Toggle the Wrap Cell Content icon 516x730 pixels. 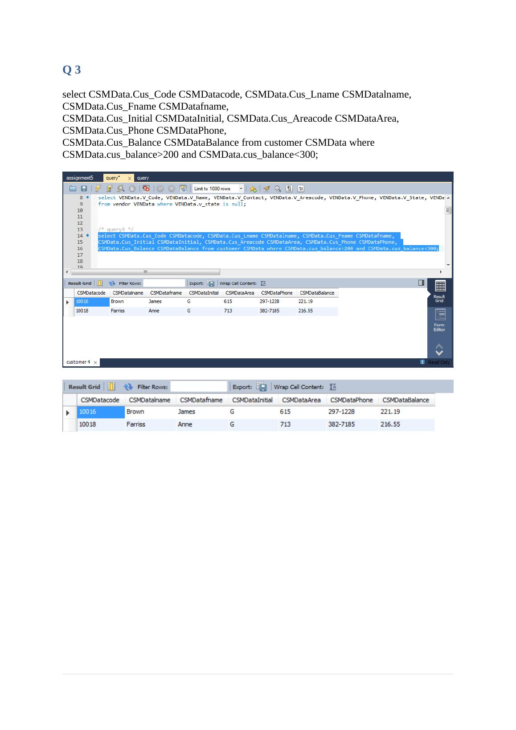click(263, 283)
